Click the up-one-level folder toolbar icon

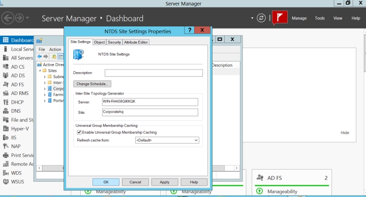pos(54,56)
